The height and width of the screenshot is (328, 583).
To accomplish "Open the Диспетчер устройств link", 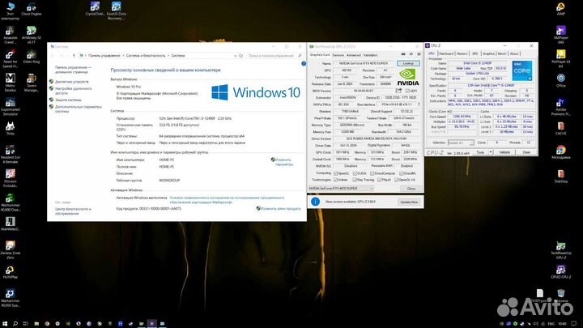I will (72, 82).
